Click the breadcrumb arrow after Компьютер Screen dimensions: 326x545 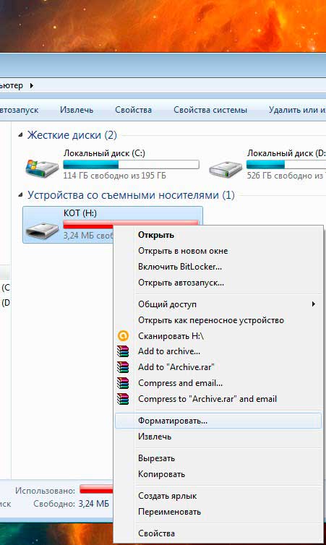pos(32,85)
